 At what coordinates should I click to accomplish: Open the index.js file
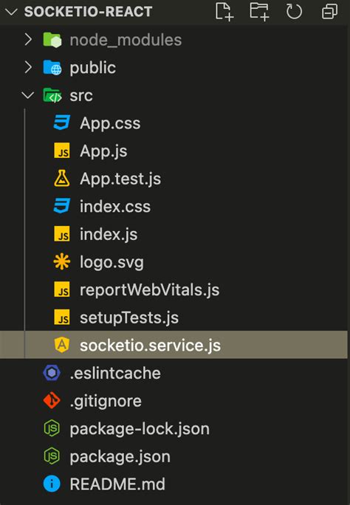109,235
